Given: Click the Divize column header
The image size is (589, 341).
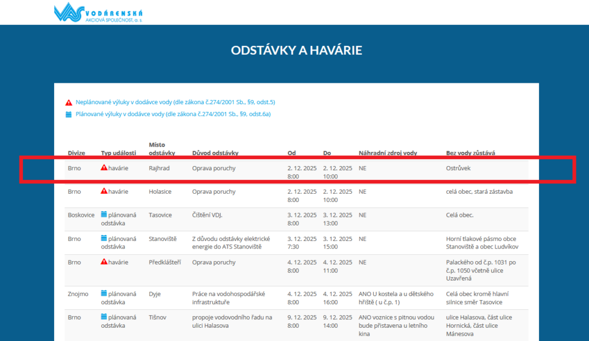Looking at the screenshot, I should click(77, 153).
